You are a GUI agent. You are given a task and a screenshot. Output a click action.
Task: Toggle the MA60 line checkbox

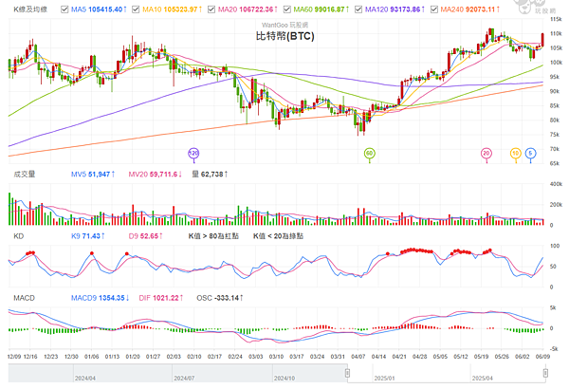click(287, 9)
